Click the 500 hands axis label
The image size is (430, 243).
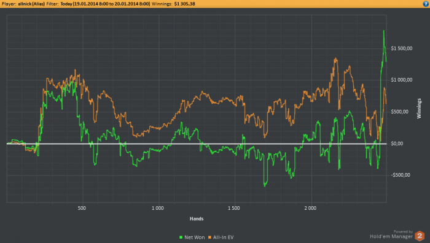tap(82, 208)
